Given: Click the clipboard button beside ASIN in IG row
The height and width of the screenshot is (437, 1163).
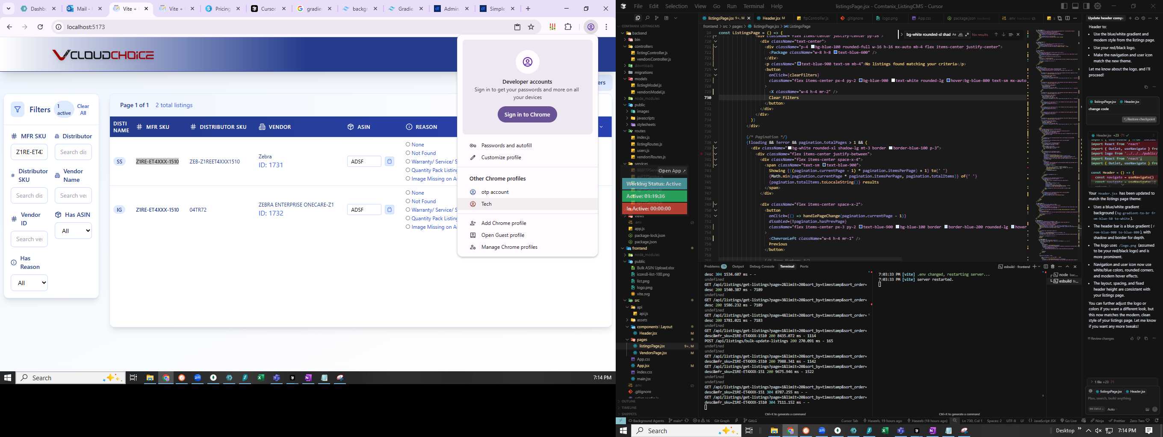Looking at the screenshot, I should (x=389, y=210).
